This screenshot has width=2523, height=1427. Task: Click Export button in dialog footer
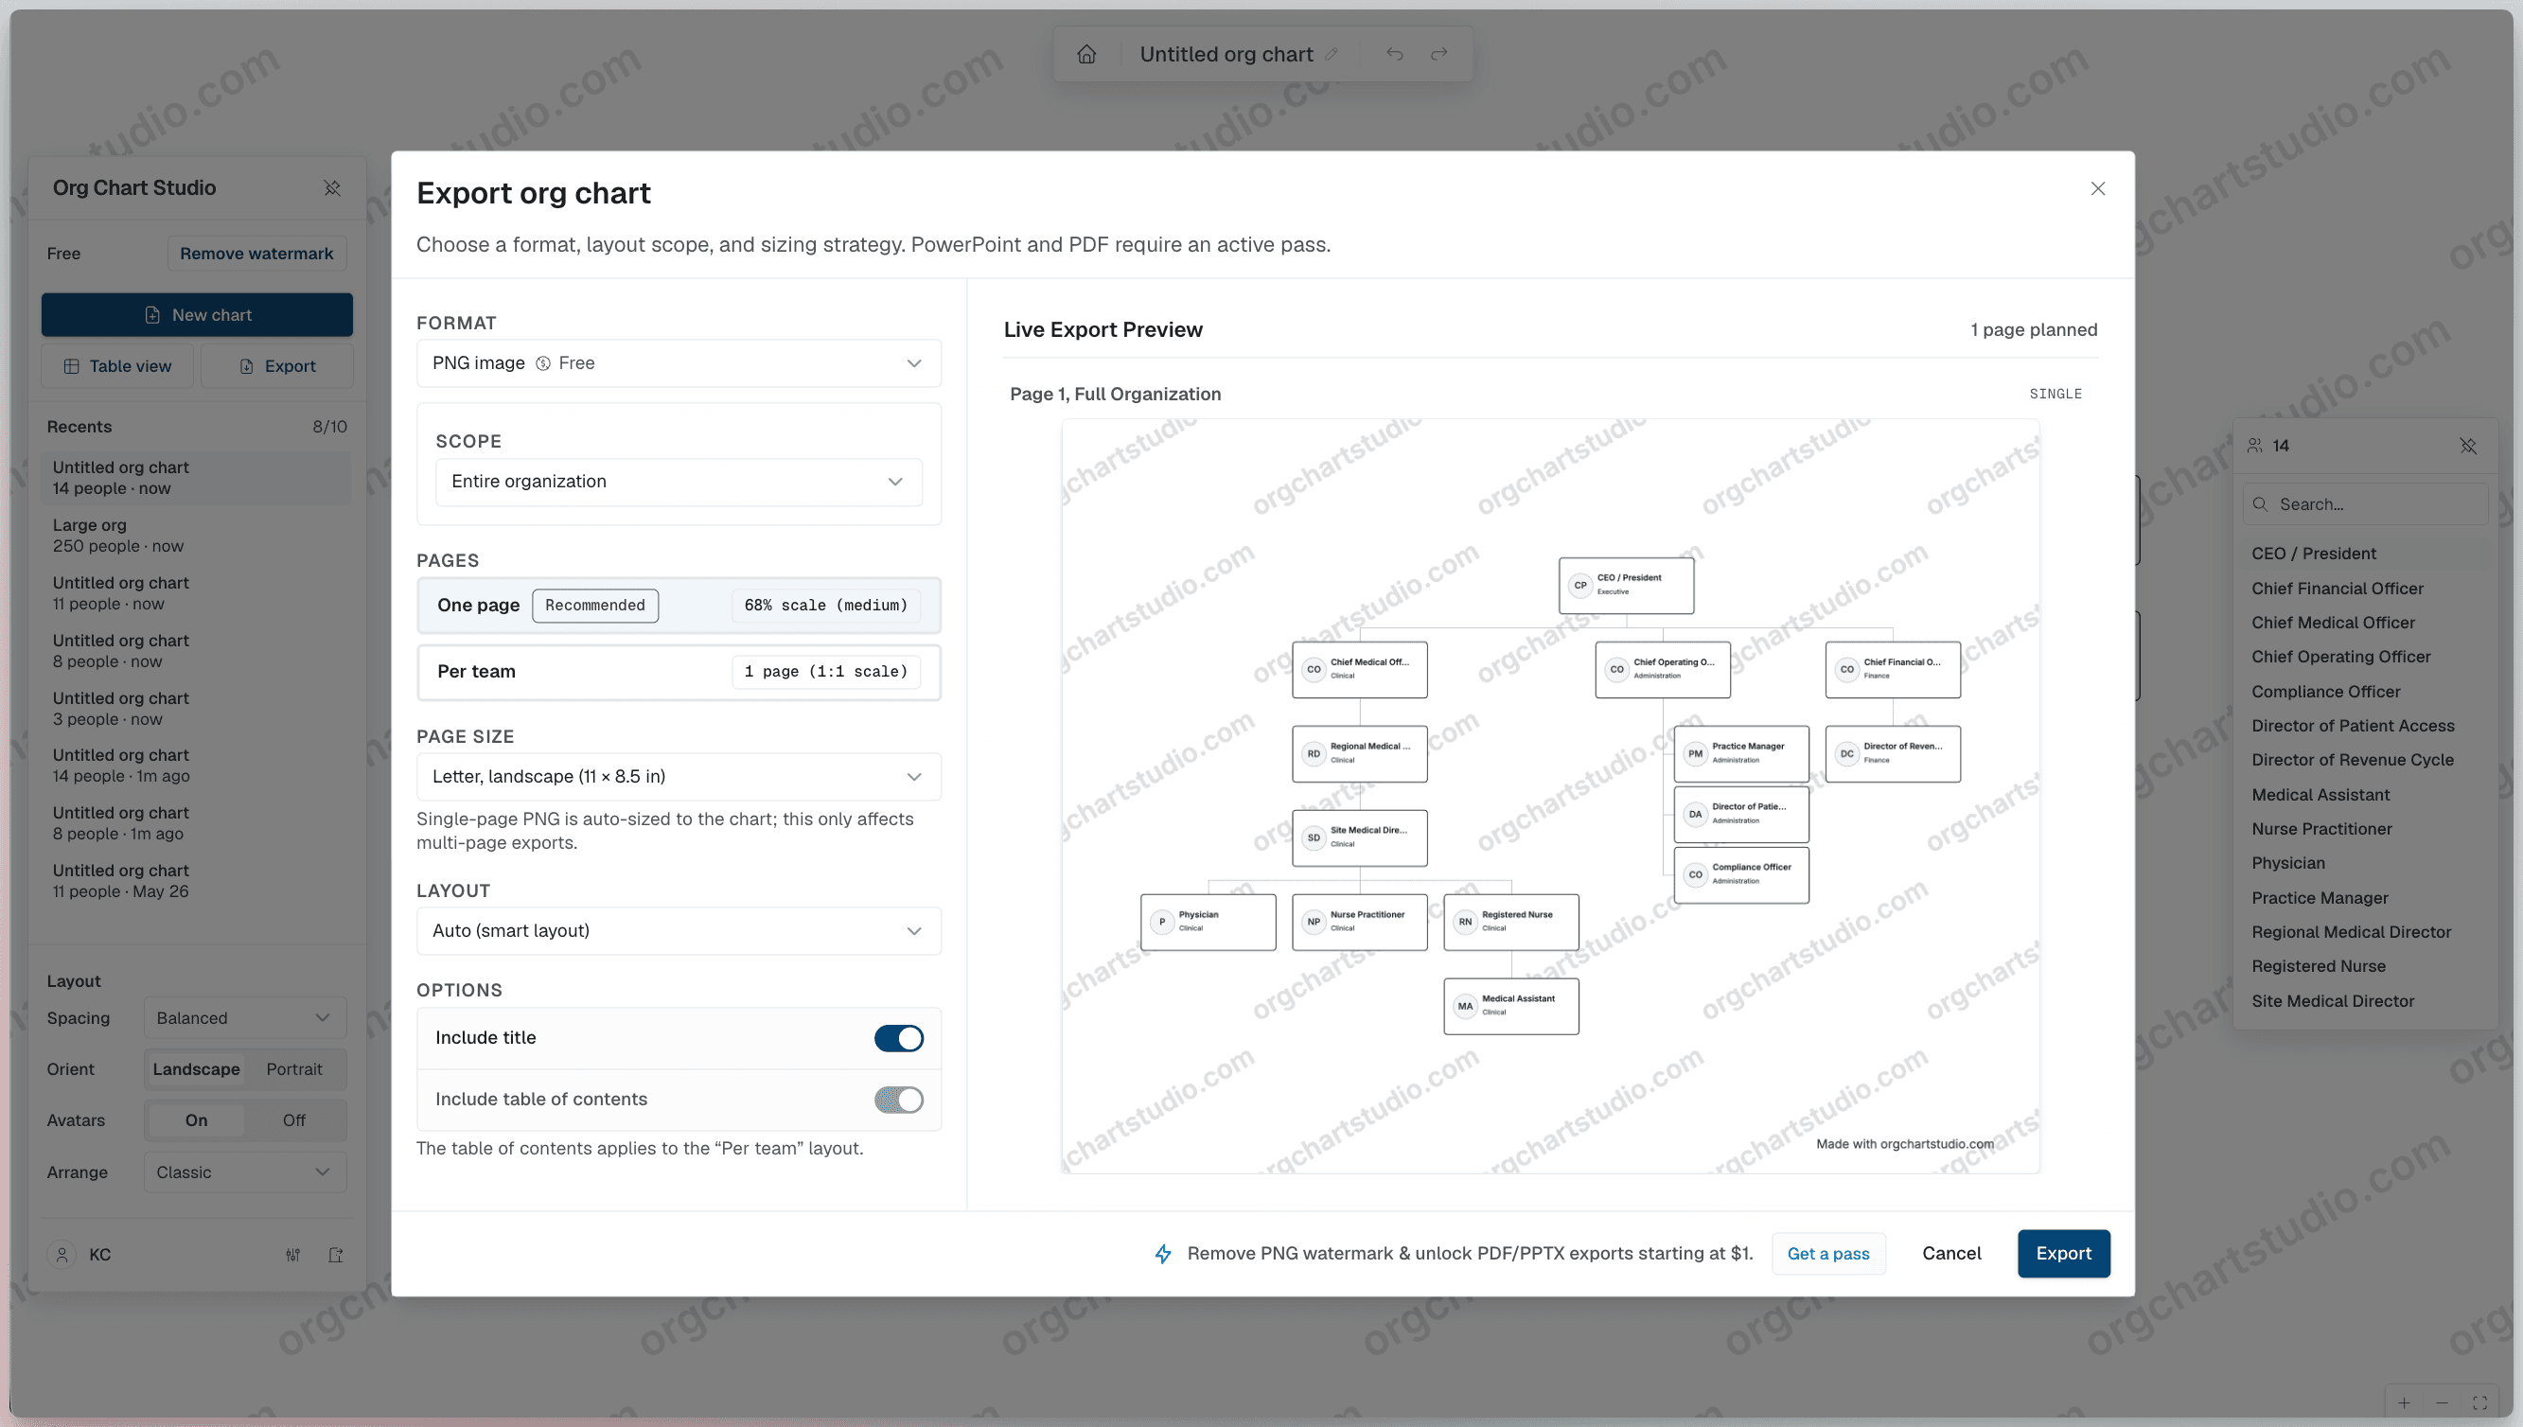pyautogui.click(x=2063, y=1254)
